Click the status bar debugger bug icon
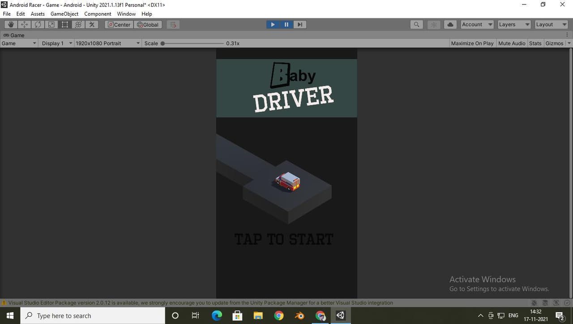This screenshot has width=573, height=324. click(534, 303)
